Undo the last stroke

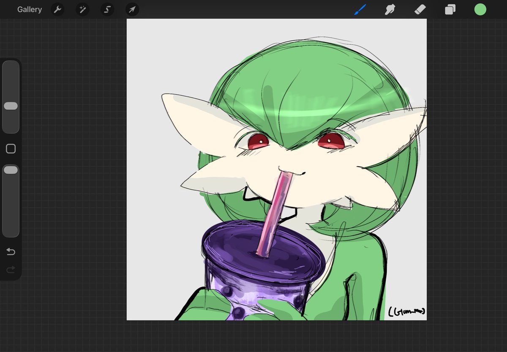pyautogui.click(x=11, y=252)
